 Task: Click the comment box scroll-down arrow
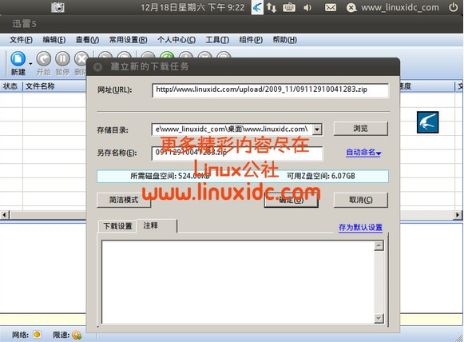(379, 318)
